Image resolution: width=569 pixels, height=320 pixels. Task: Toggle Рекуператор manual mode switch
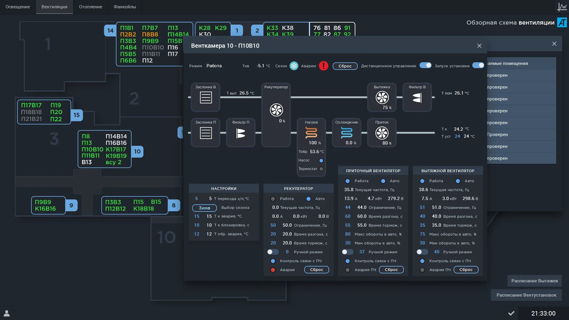273,252
